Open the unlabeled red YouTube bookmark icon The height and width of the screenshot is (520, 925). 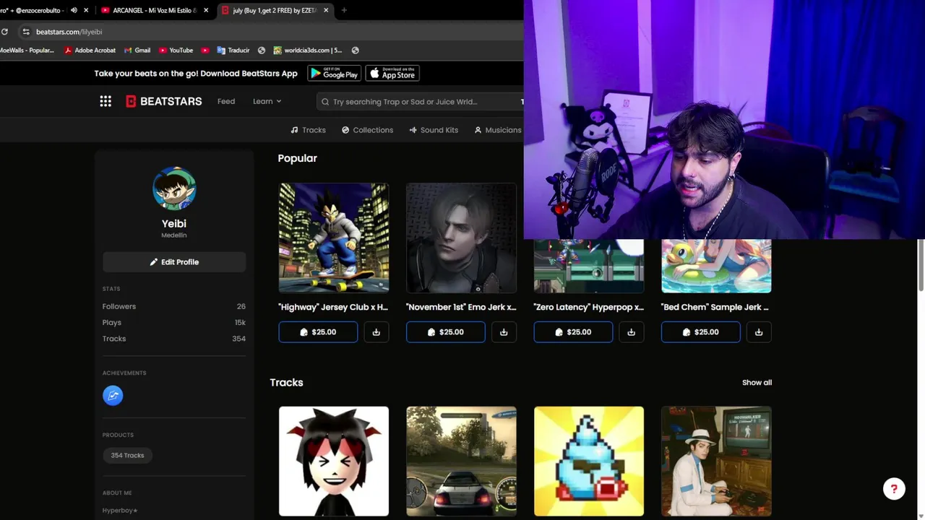point(205,51)
